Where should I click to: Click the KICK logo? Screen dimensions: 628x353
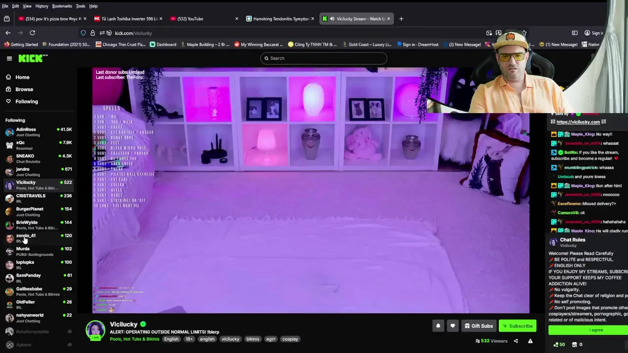33,58
